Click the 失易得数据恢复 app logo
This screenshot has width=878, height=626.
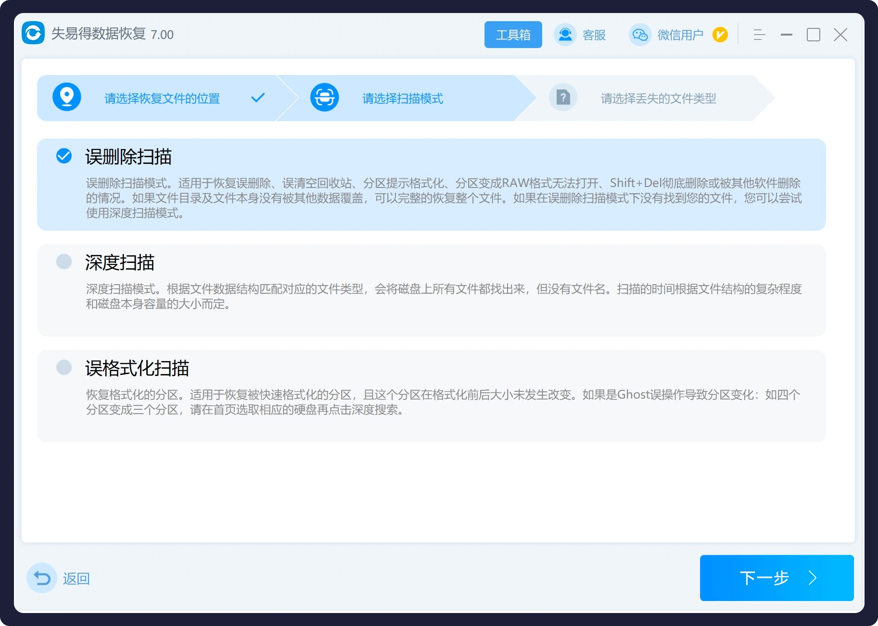click(x=33, y=34)
